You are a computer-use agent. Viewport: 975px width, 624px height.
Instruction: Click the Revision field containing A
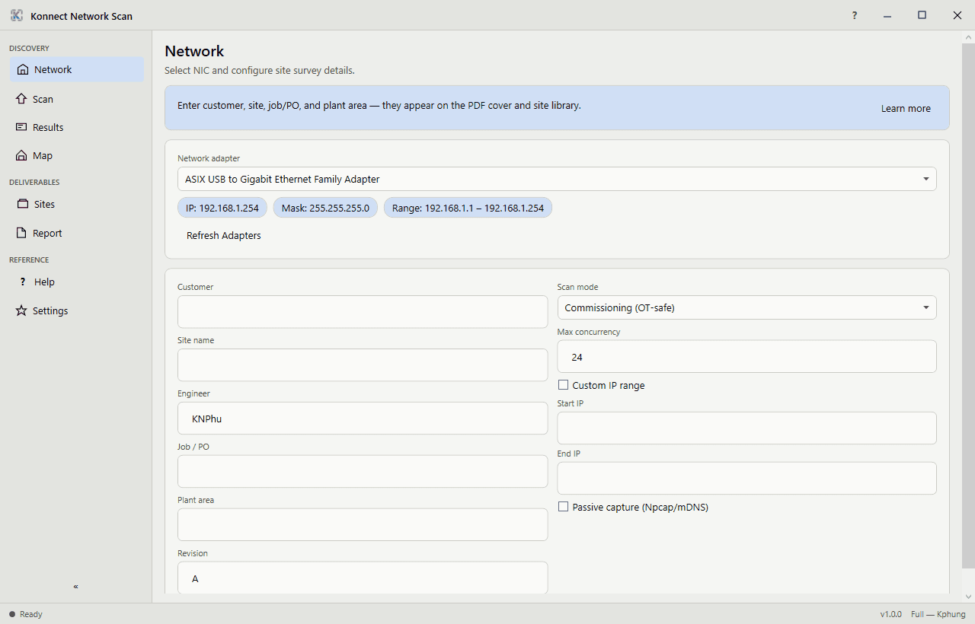point(363,578)
